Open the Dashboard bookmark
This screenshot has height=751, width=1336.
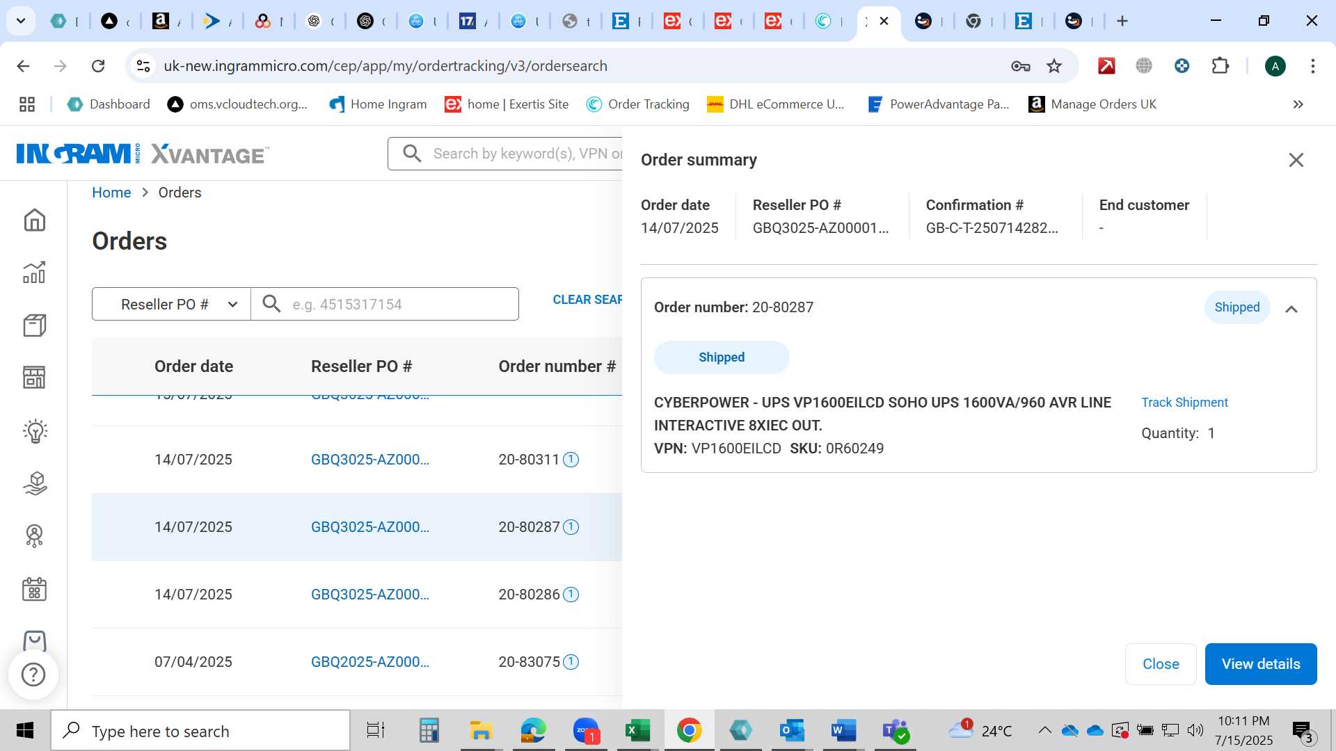[109, 104]
